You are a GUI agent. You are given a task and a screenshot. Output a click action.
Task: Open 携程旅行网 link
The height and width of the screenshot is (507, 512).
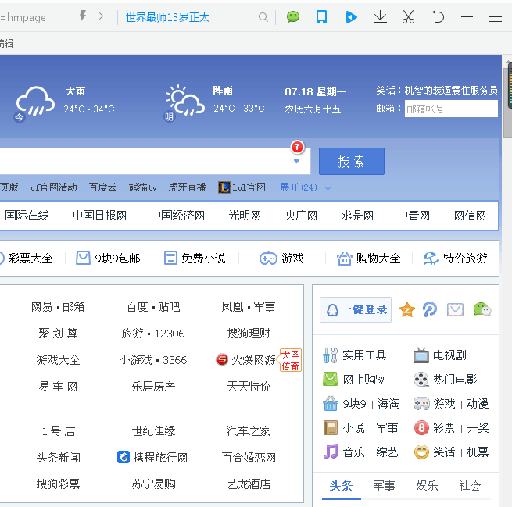152,458
